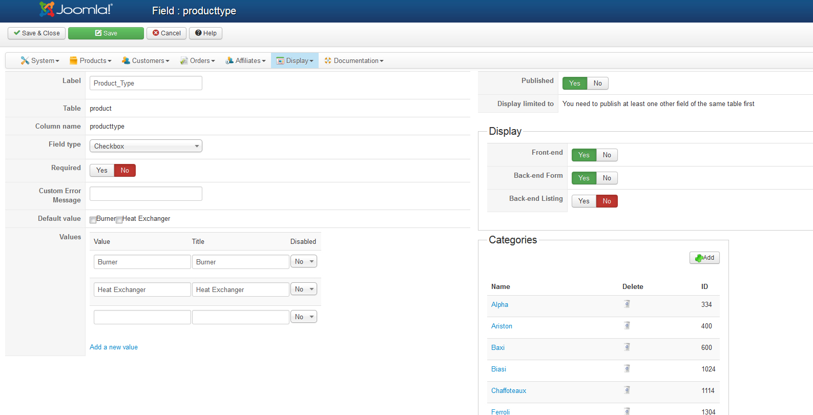Open the Chaffoteaux category link
The image size is (813, 415).
tap(509, 390)
